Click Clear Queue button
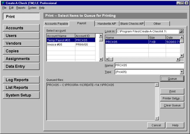This screenshot has width=190, height=134. tap(172, 105)
